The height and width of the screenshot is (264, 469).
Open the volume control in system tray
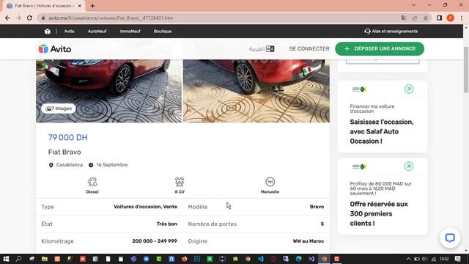coord(425,259)
